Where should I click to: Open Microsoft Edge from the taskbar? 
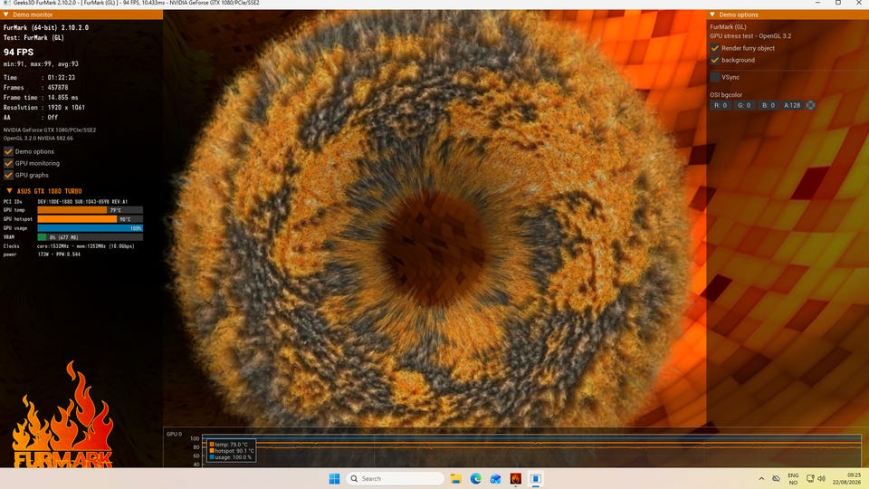pos(475,478)
